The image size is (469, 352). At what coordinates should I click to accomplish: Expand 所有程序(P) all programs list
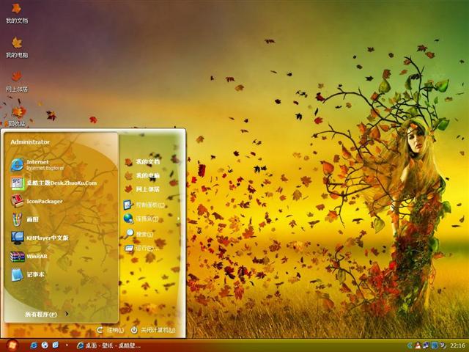point(47,314)
